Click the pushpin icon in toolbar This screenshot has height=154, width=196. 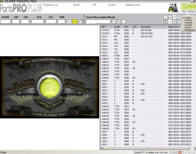tap(175, 21)
